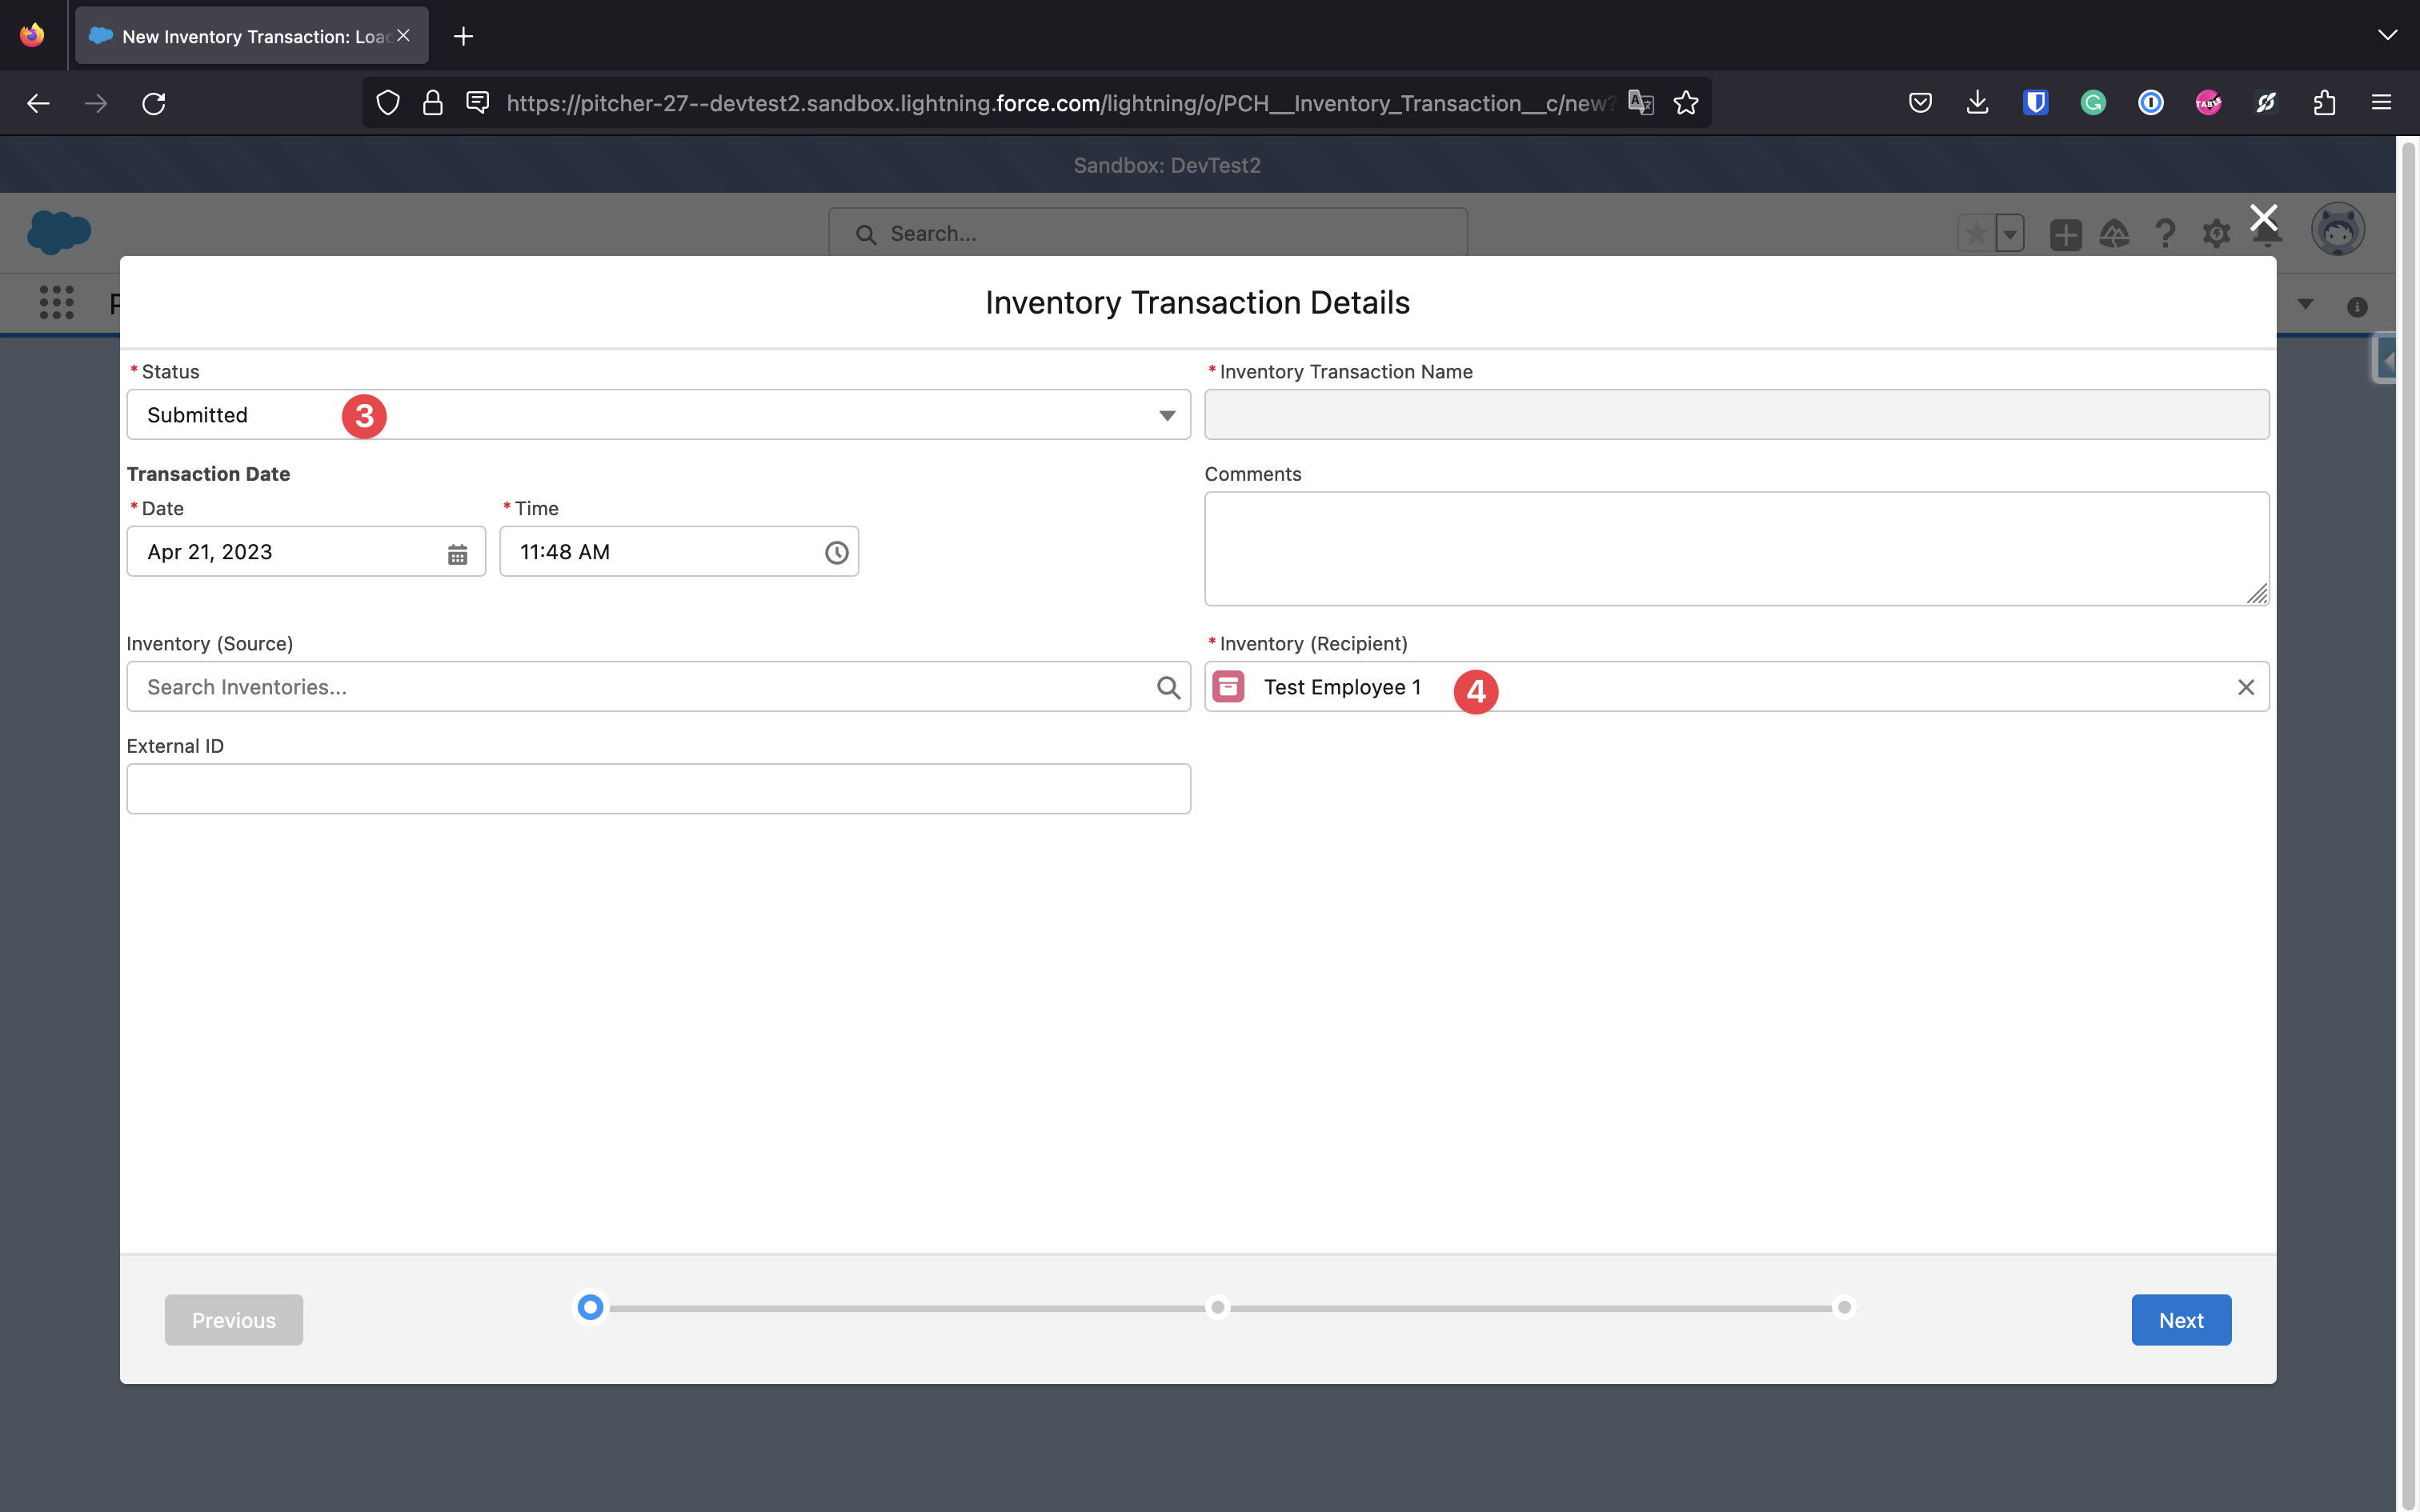This screenshot has width=2420, height=1512.
Task: Open a new browser tab
Action: [x=463, y=37]
